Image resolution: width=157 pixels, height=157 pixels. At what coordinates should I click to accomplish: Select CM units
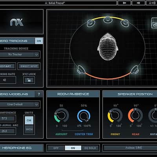coord(29,120)
